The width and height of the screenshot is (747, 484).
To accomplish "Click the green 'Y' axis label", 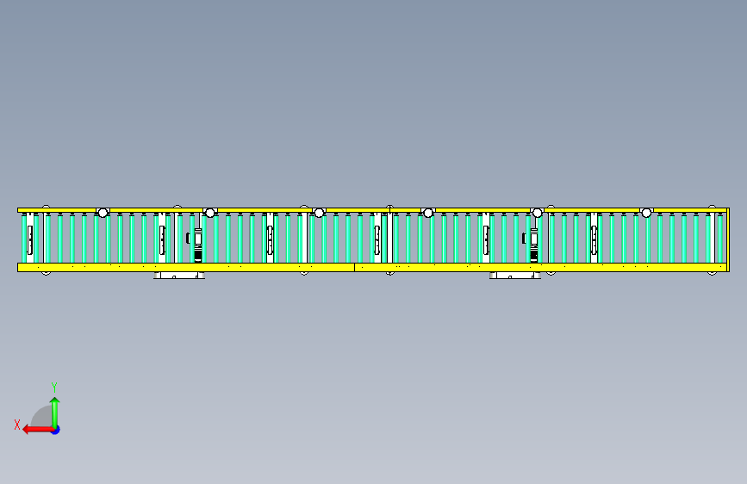I will (x=54, y=387).
